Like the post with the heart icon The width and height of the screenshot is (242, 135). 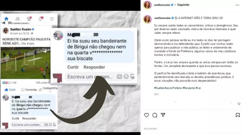[147, 115]
